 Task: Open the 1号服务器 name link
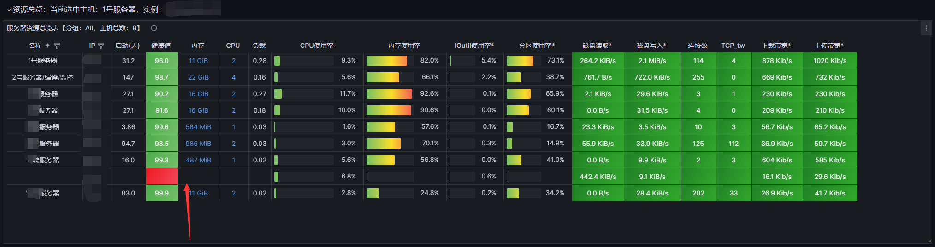tap(42, 61)
